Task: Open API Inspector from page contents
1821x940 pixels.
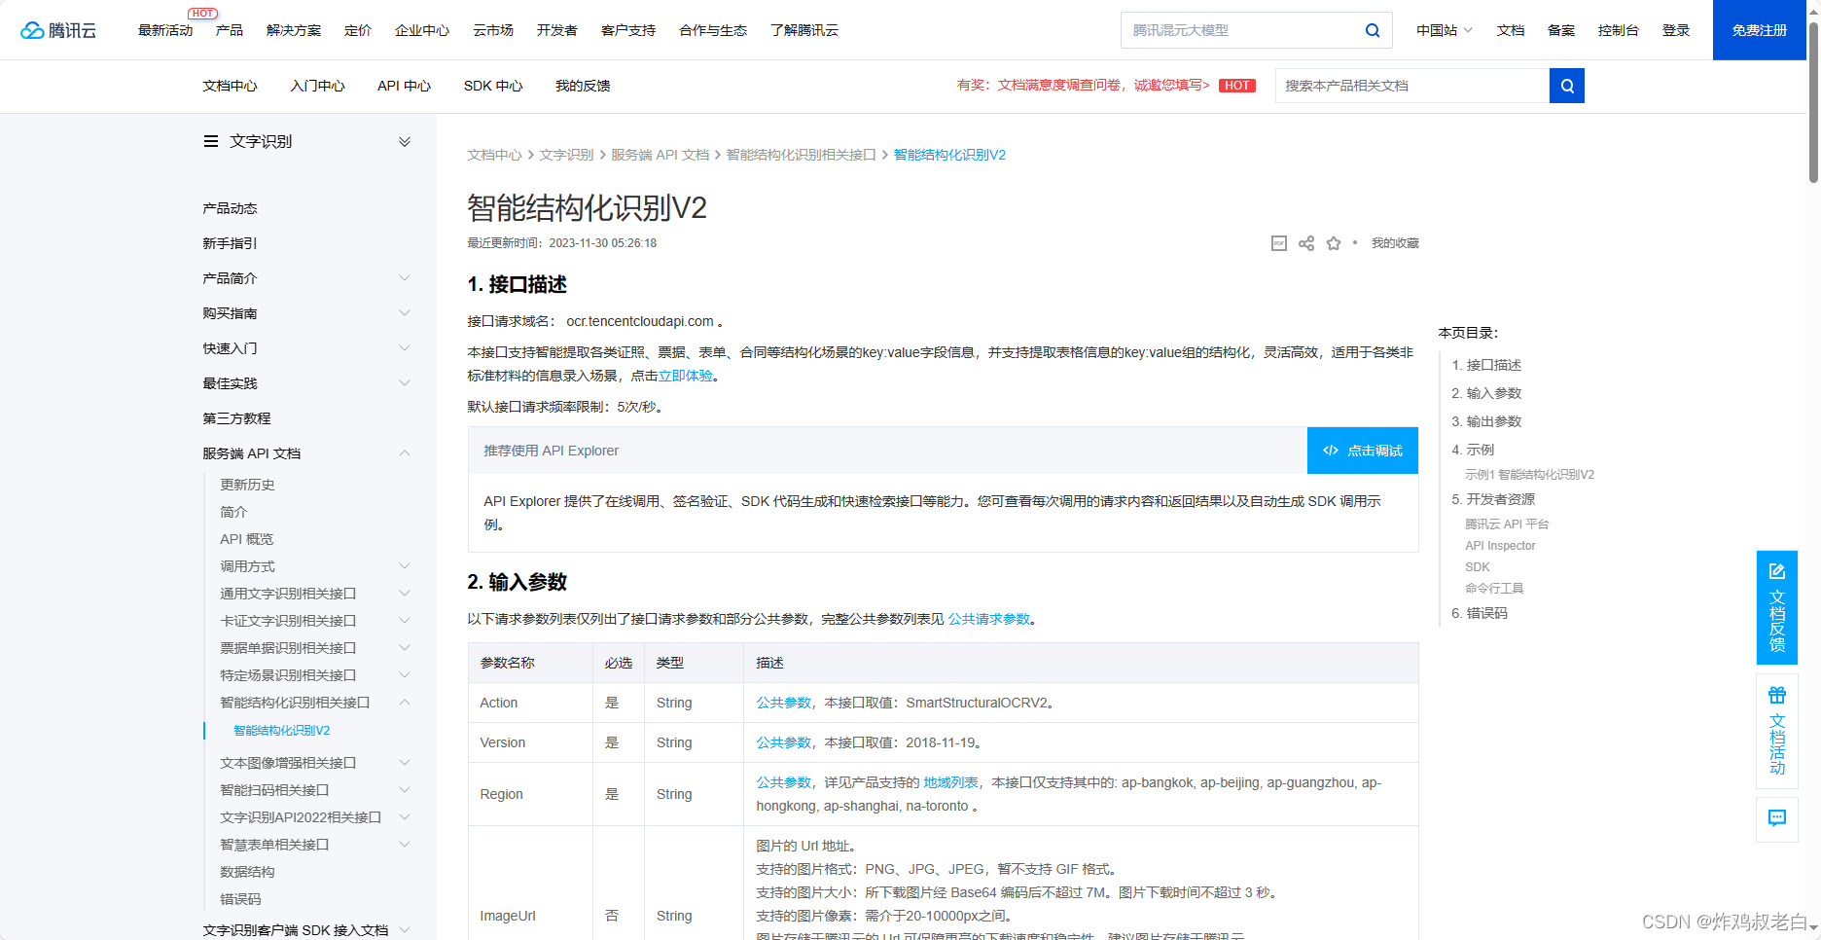Action: point(1500,546)
